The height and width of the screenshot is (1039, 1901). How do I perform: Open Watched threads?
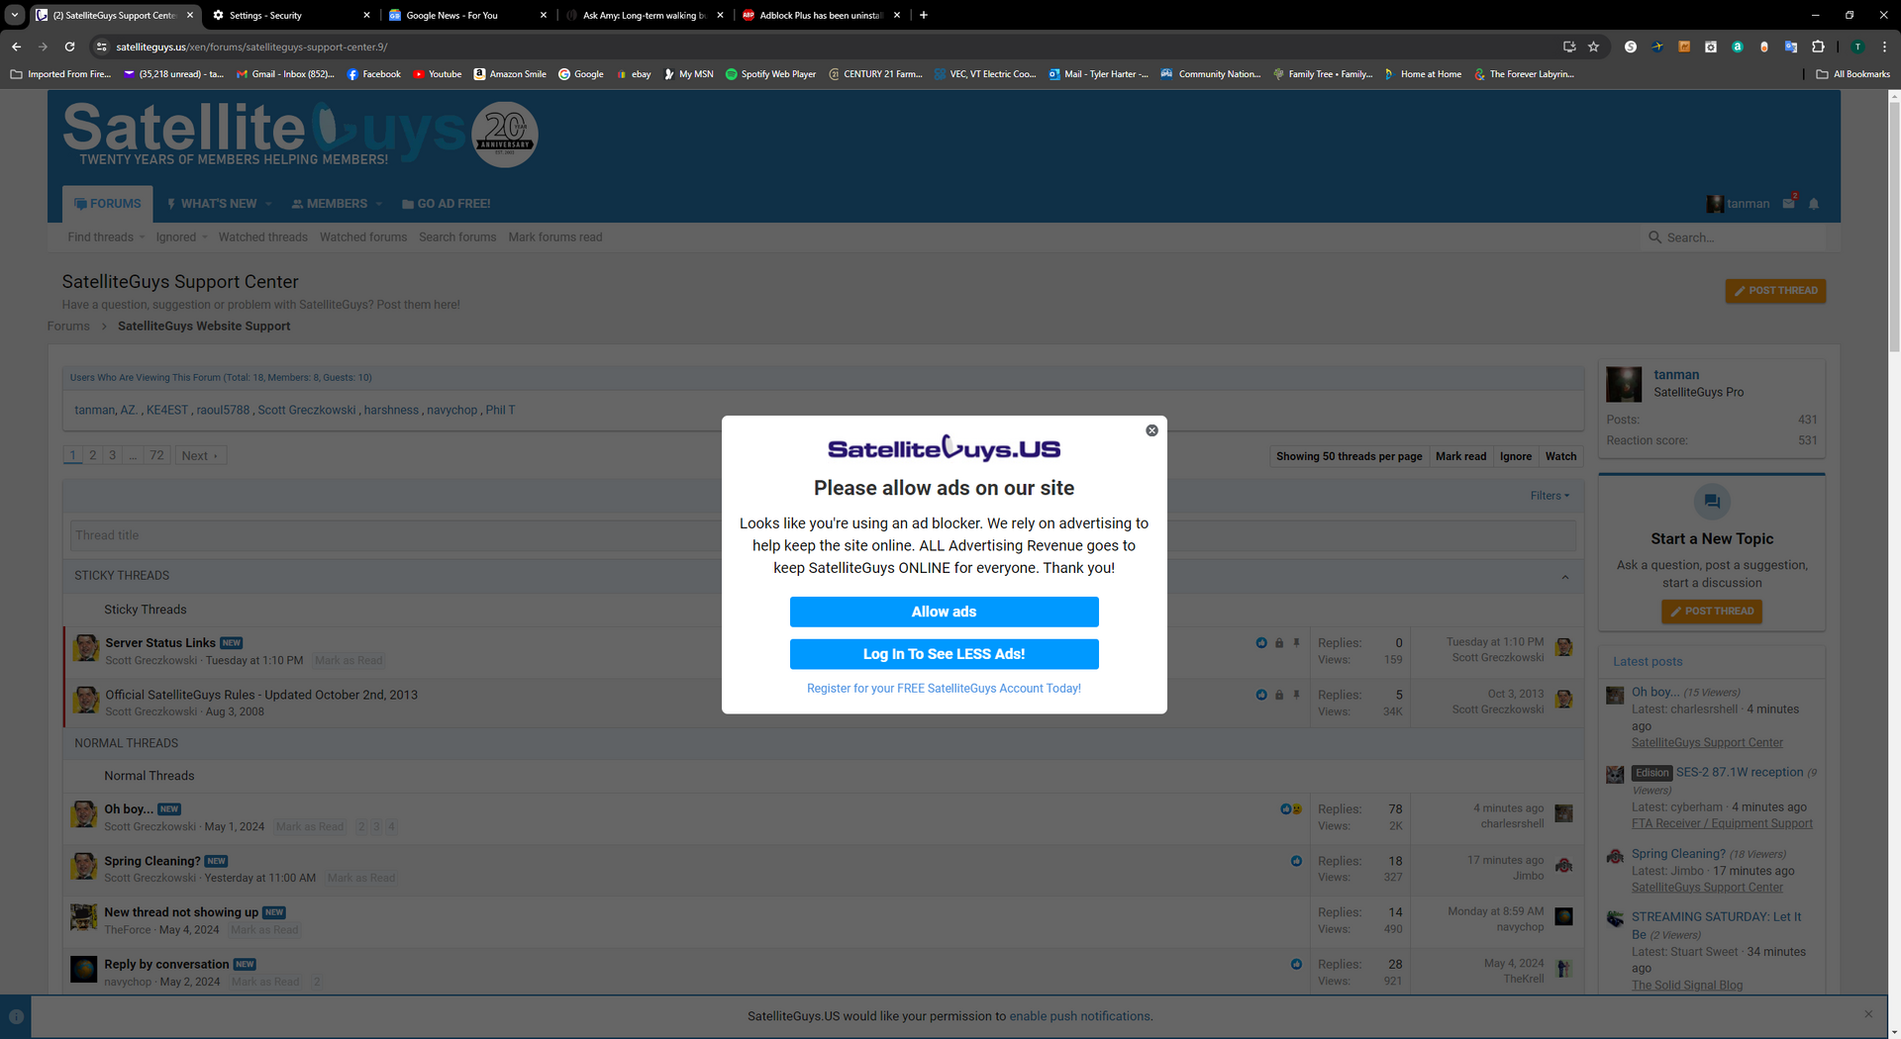pos(262,237)
